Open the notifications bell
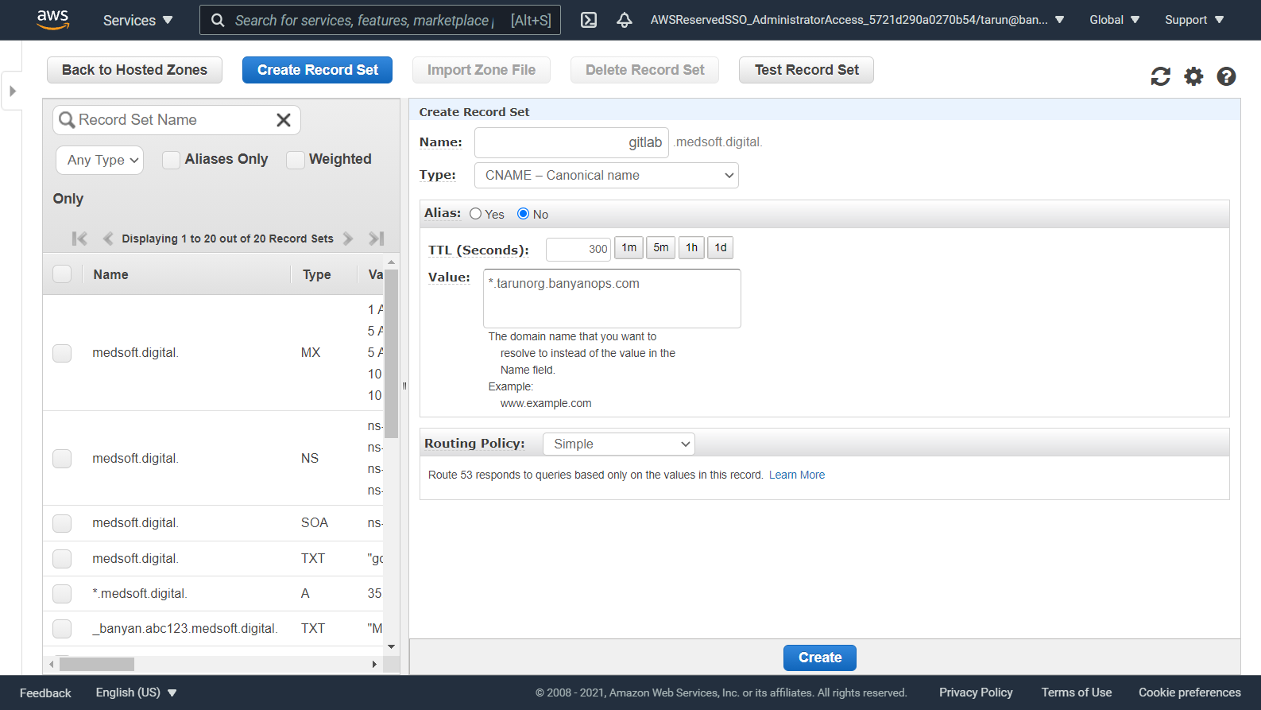This screenshot has width=1261, height=710. point(625,20)
